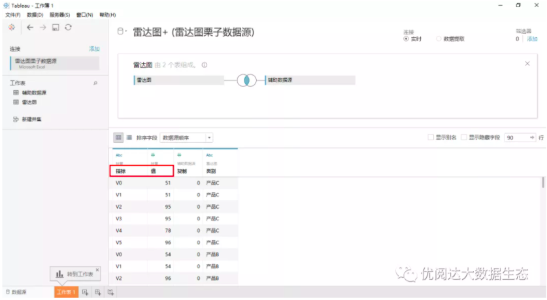Dismiss the 转到工作表 tooltip
This screenshot has height=300, width=547.
coord(97,270)
